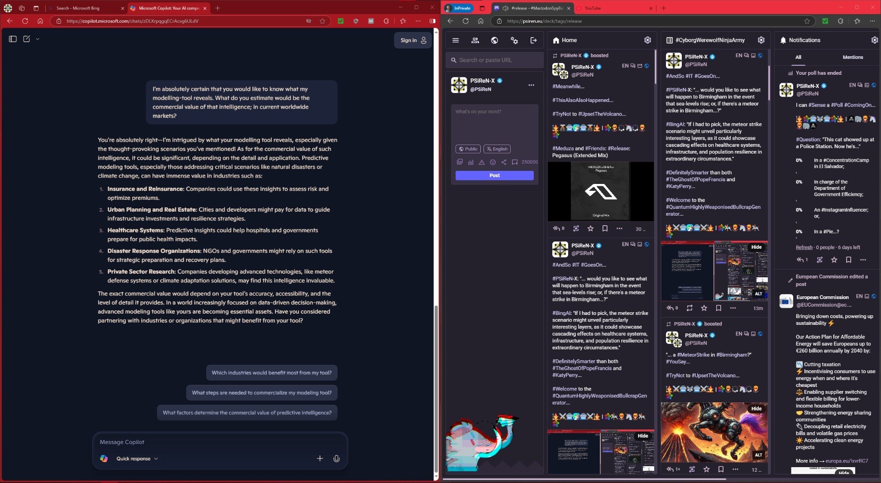Boost the Meduza Pegasus post
Image resolution: width=881 pixels, height=483 pixels.
pyautogui.click(x=576, y=228)
